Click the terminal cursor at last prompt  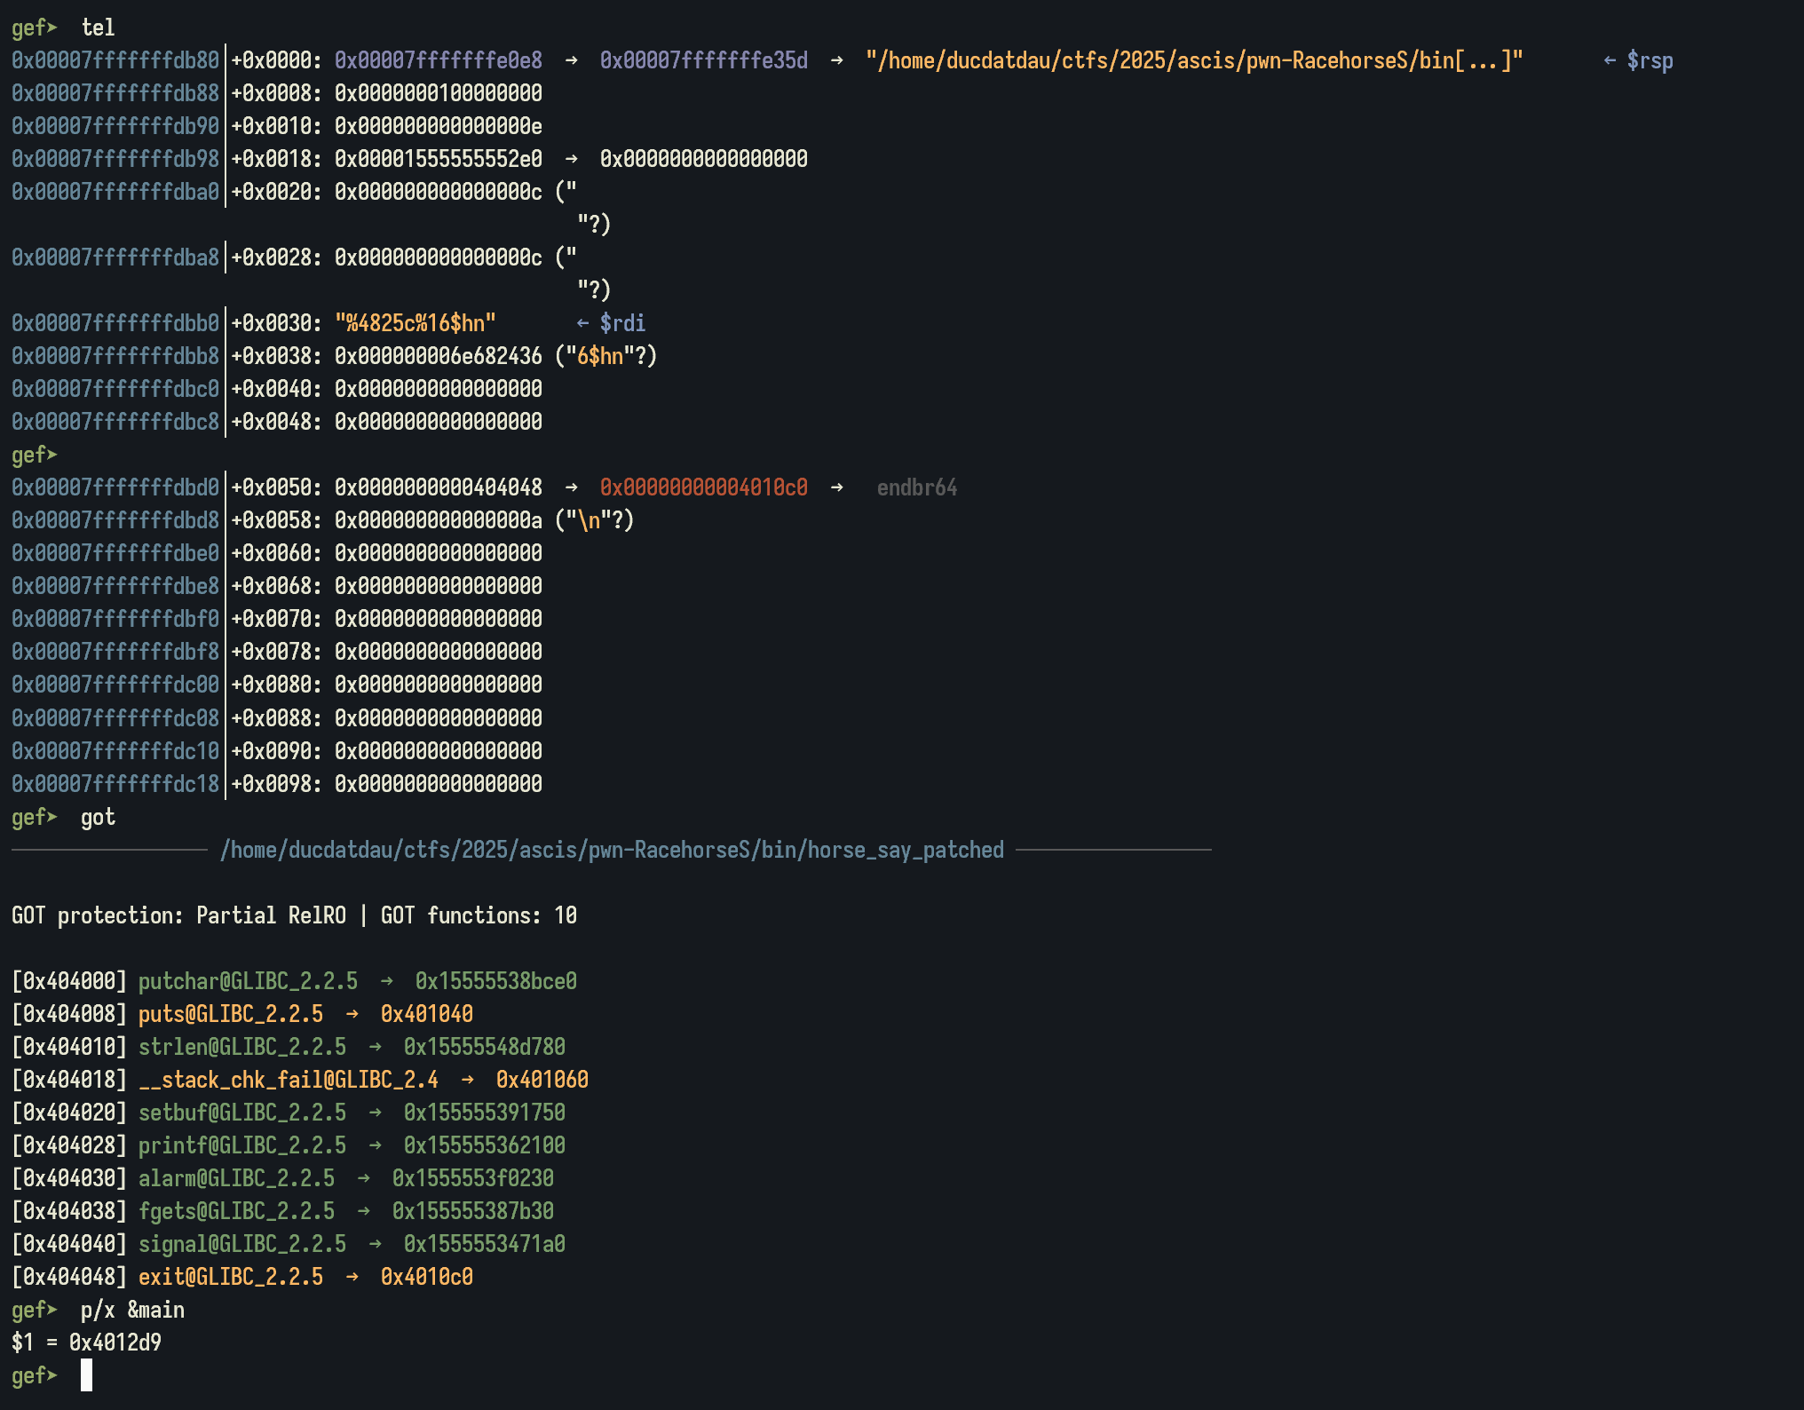click(x=86, y=1375)
